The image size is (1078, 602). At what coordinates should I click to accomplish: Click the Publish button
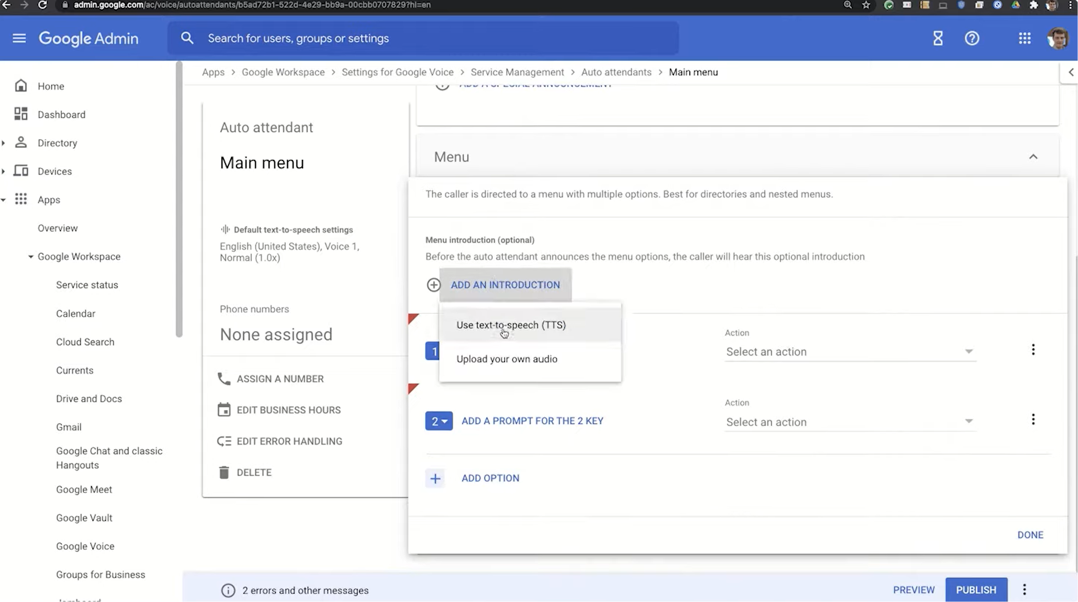tap(976, 590)
